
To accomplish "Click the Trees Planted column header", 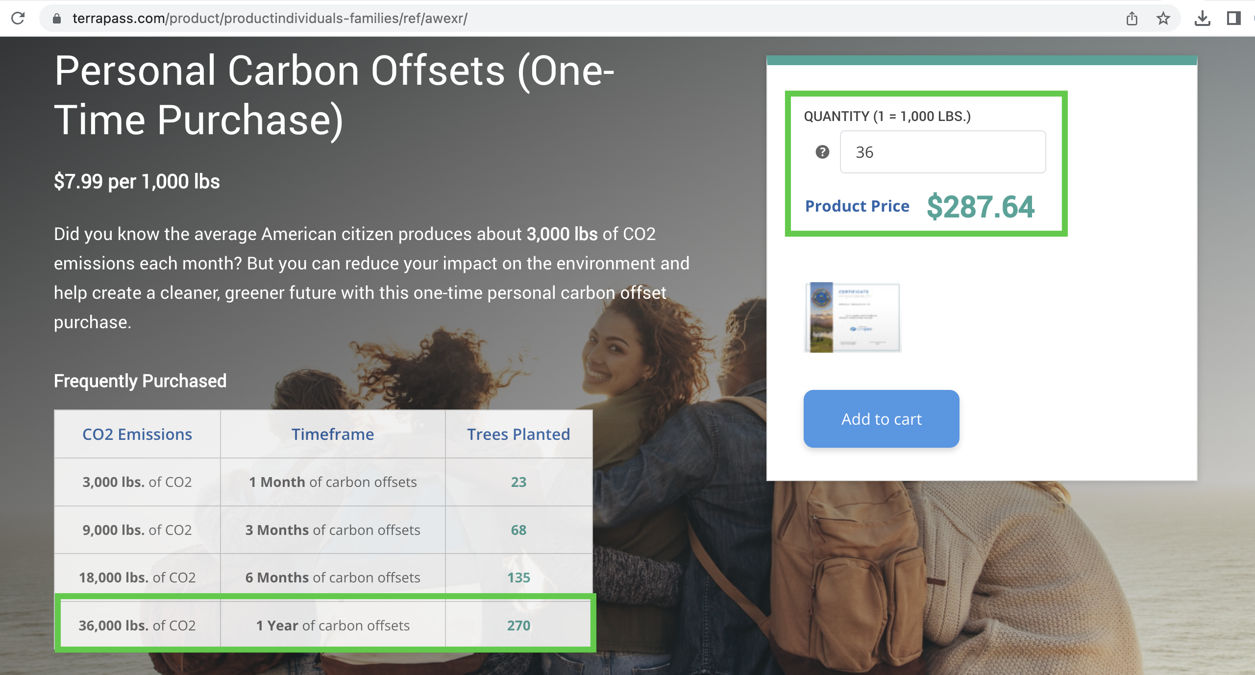I will coord(518,434).
